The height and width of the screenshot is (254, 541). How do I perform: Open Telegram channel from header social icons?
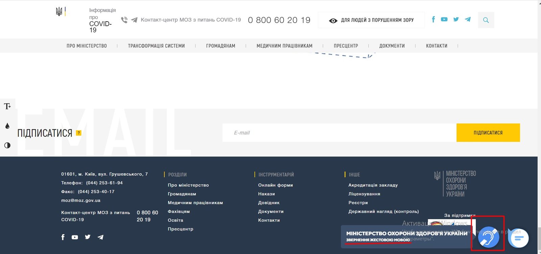coord(468,19)
